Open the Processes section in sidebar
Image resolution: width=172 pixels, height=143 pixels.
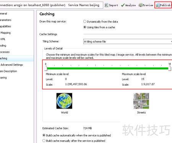(5, 52)
